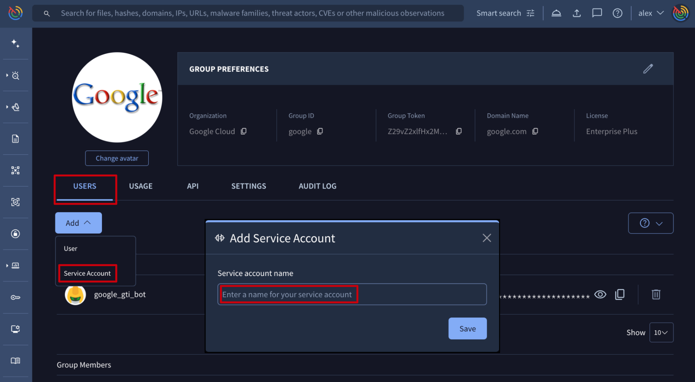695x382 pixels.
Task: Click Smart search label
Action: pyautogui.click(x=499, y=13)
